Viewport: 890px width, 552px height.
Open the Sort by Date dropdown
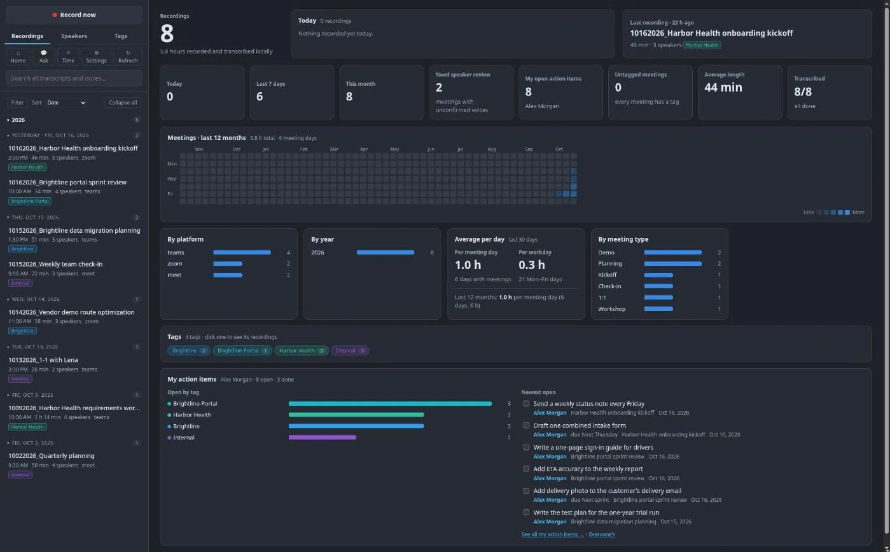tap(66, 102)
